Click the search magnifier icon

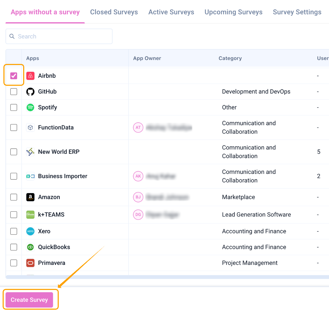click(x=12, y=36)
